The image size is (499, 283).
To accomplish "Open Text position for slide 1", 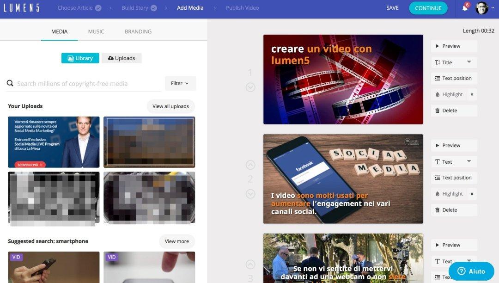I will coord(454,78).
